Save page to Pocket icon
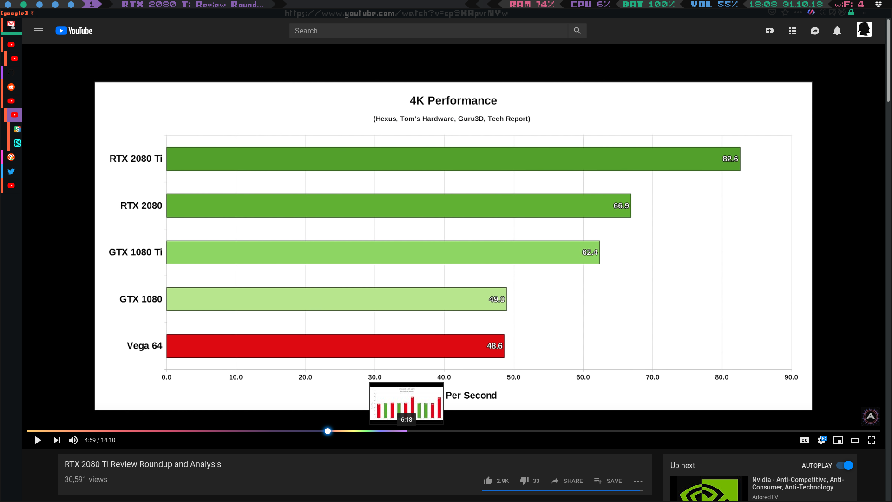The image size is (892, 502). (772, 12)
